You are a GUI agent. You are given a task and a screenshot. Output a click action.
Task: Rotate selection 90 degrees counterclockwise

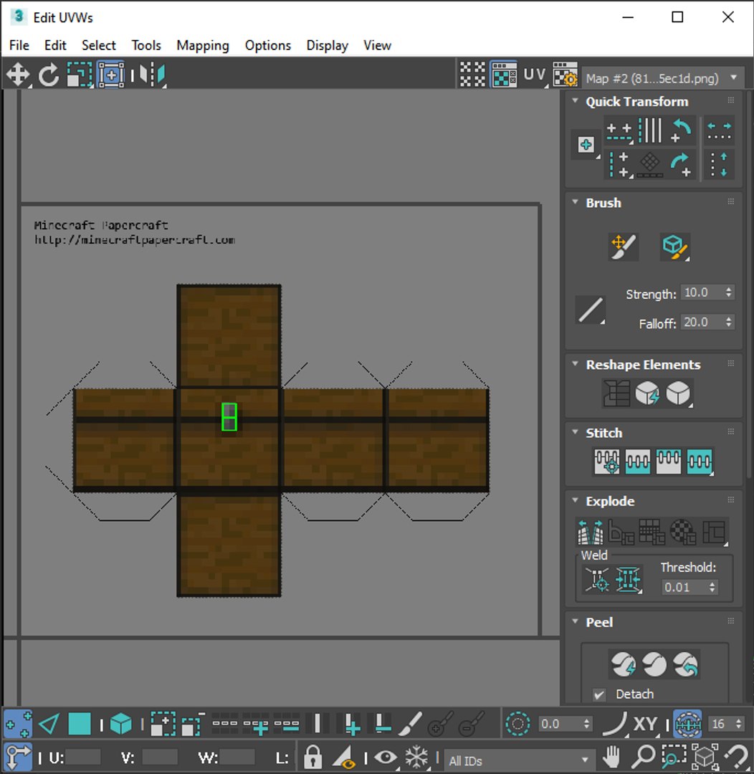pyautogui.click(x=682, y=131)
